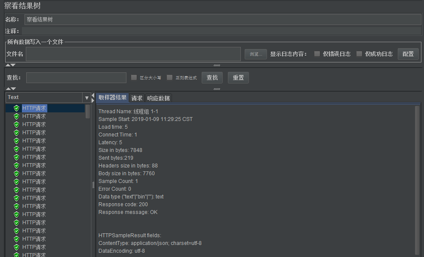The width and height of the screenshot is (424, 257).
Task: Click the 浏览... browse button
Action: pos(256,54)
